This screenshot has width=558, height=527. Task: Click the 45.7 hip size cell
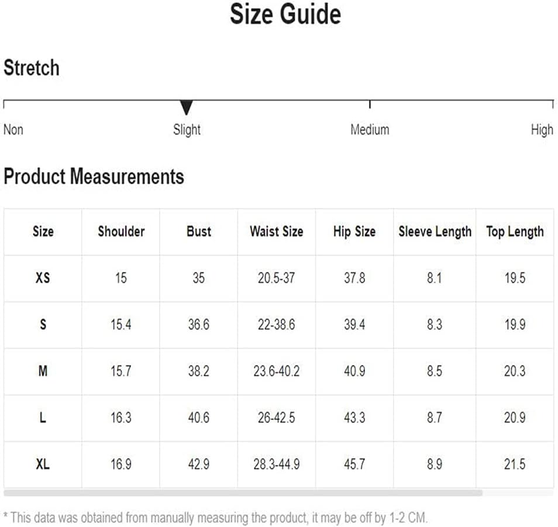(x=354, y=464)
